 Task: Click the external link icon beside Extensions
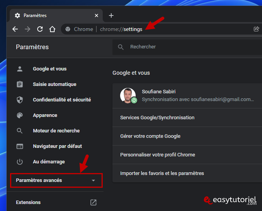point(93,202)
